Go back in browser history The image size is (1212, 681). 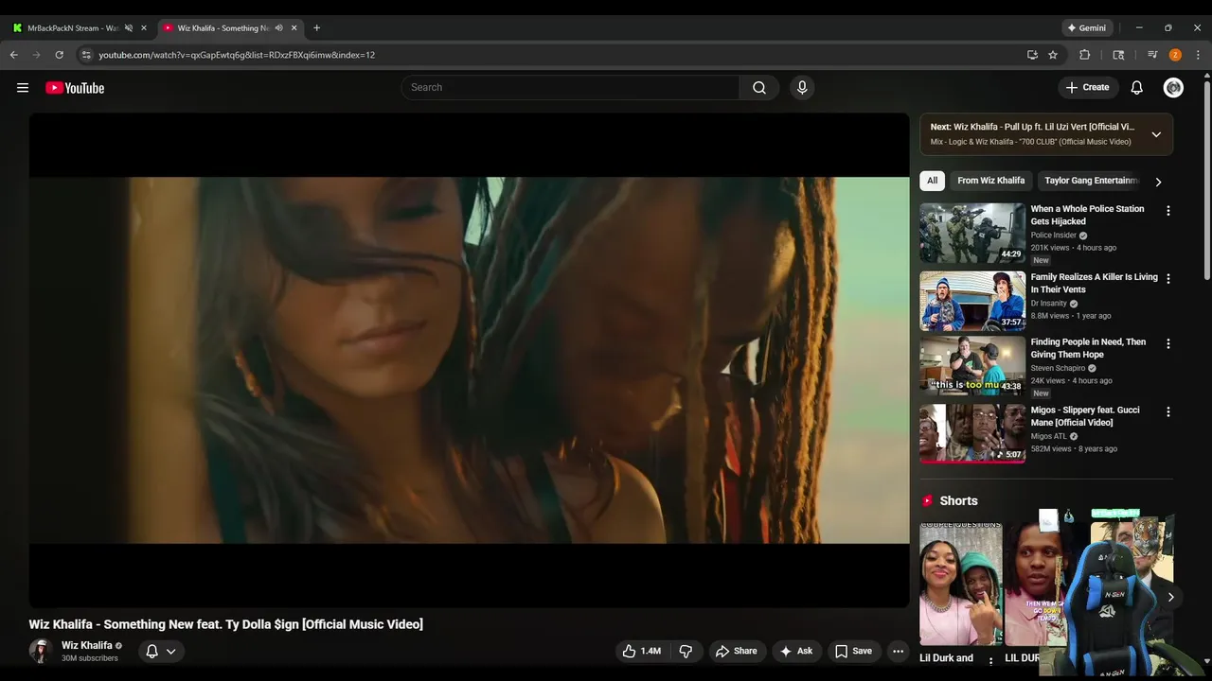coord(14,55)
